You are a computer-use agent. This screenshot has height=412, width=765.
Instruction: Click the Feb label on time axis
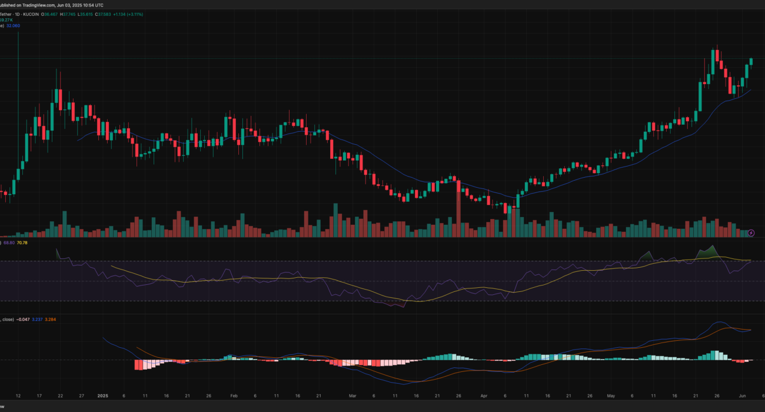pyautogui.click(x=234, y=397)
